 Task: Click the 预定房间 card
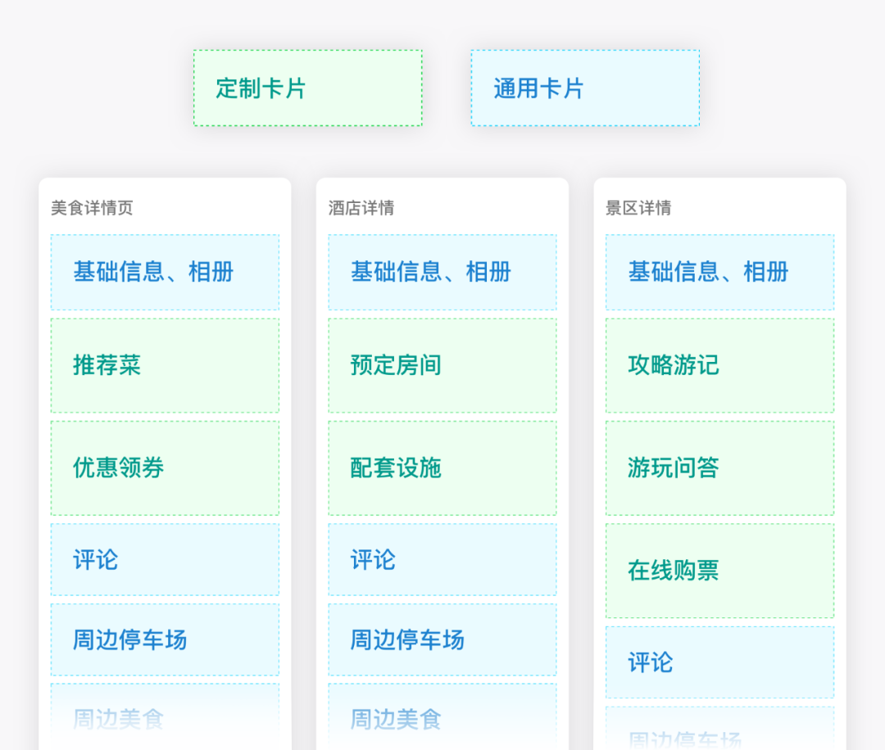442,365
